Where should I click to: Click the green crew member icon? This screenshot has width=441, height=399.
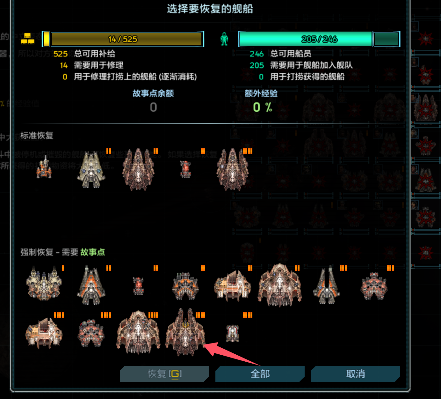pyautogui.click(x=224, y=39)
